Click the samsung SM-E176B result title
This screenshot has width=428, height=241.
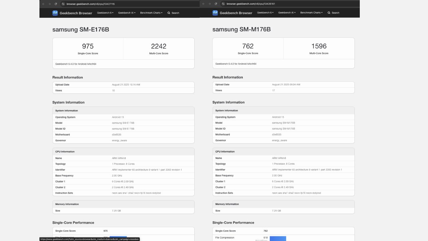point(80,29)
